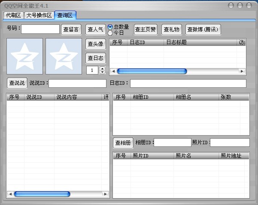Click 照片名 column header
The image size is (258, 205).
click(196, 156)
